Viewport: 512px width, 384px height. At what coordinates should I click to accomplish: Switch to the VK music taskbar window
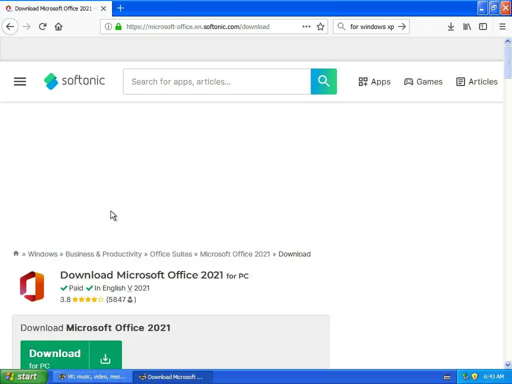92,377
